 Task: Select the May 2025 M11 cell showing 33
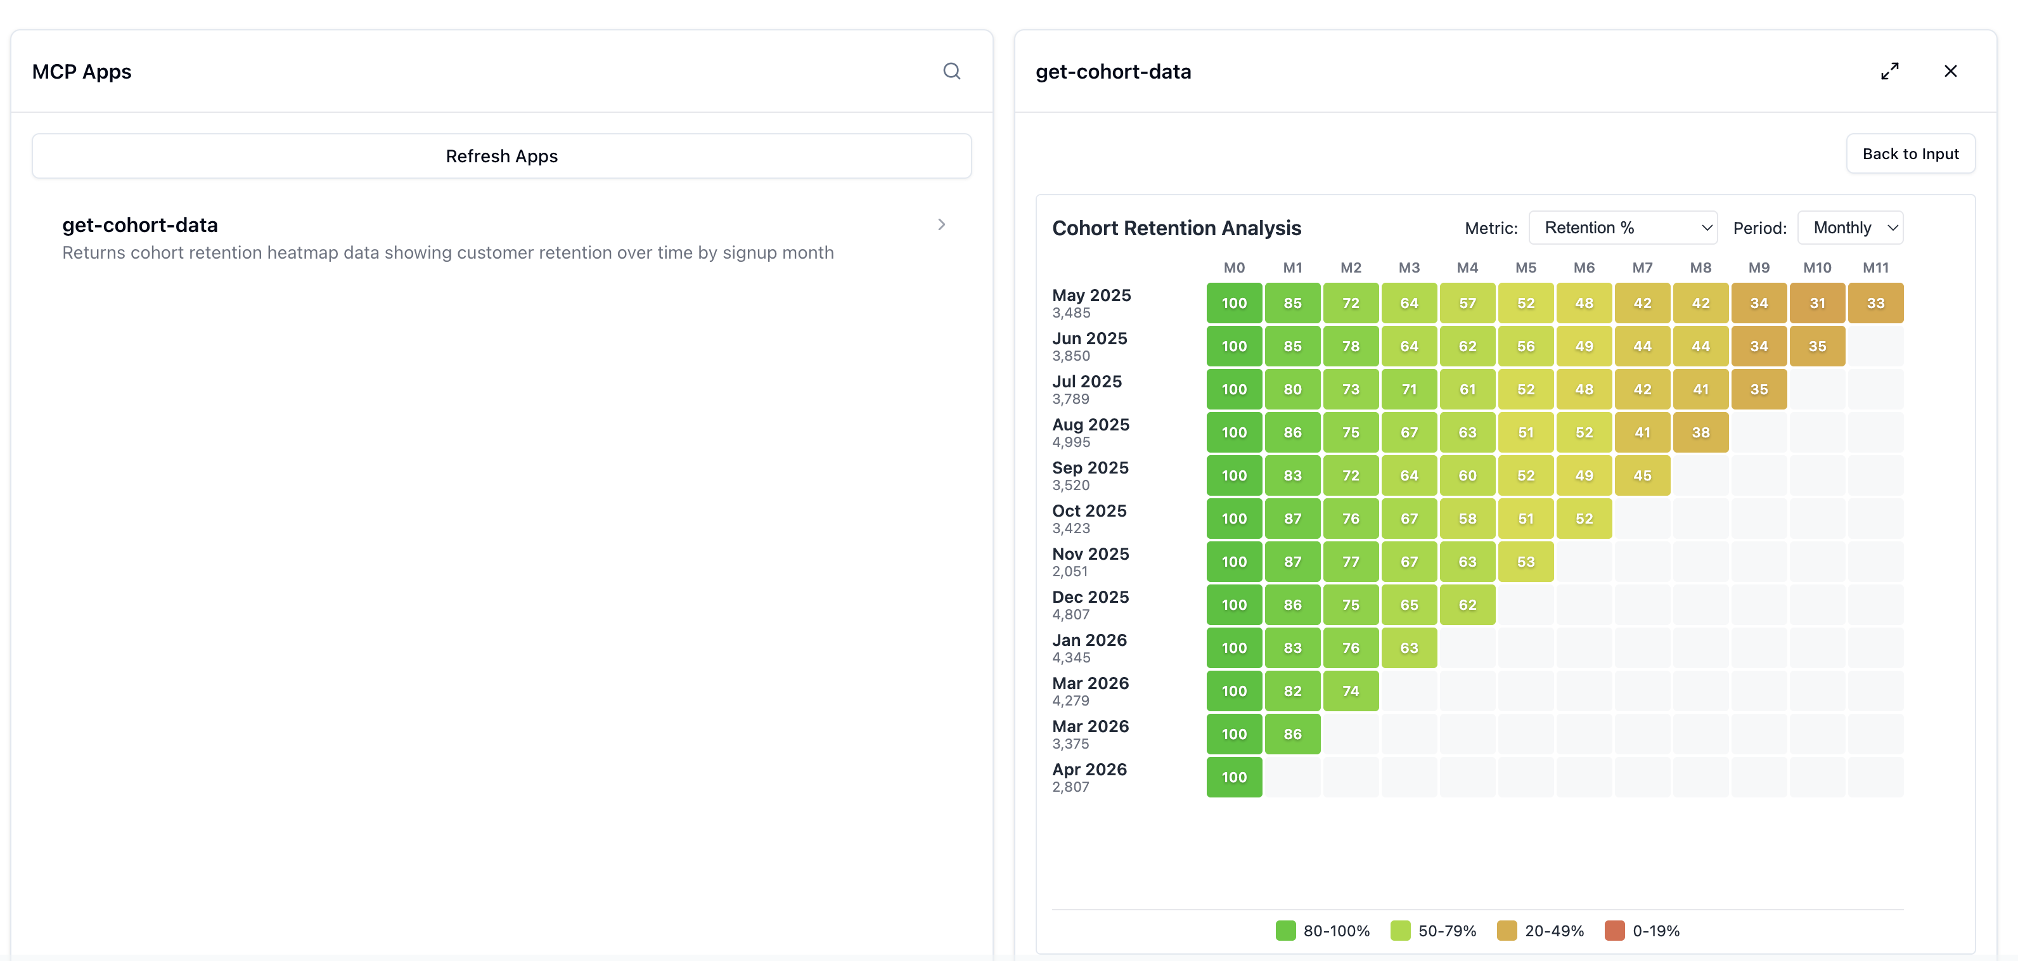1875,303
